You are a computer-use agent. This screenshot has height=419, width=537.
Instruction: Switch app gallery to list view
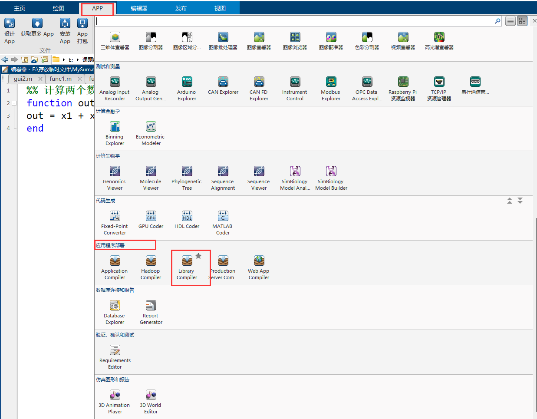tap(511, 21)
